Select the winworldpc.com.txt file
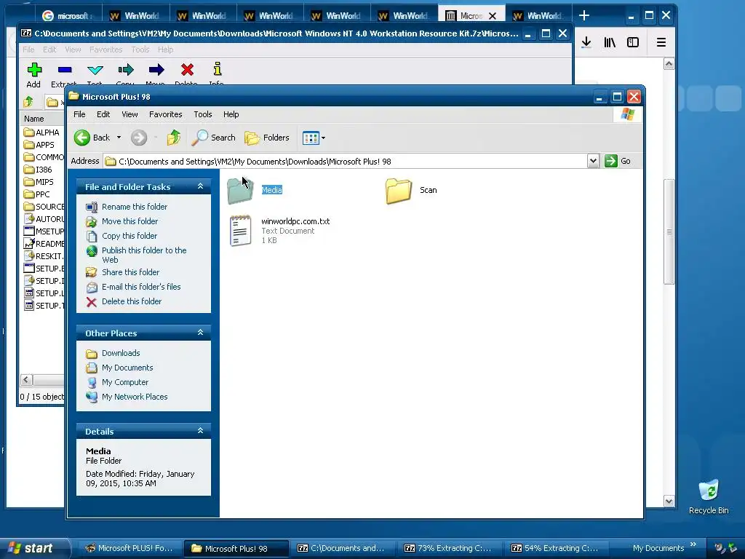The image size is (745, 559). tap(279, 231)
